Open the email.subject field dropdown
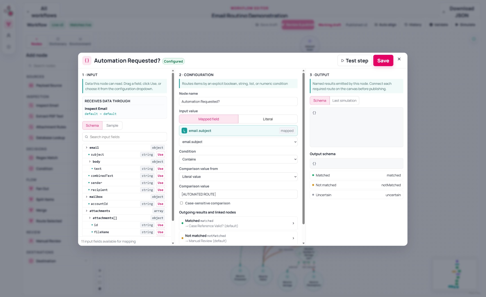 238,142
